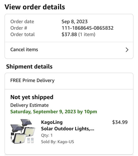
Task: Open the solar lights product thumbnail
Action: [23, 131]
